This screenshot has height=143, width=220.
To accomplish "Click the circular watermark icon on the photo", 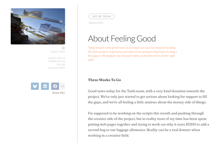I will pos(14,11).
